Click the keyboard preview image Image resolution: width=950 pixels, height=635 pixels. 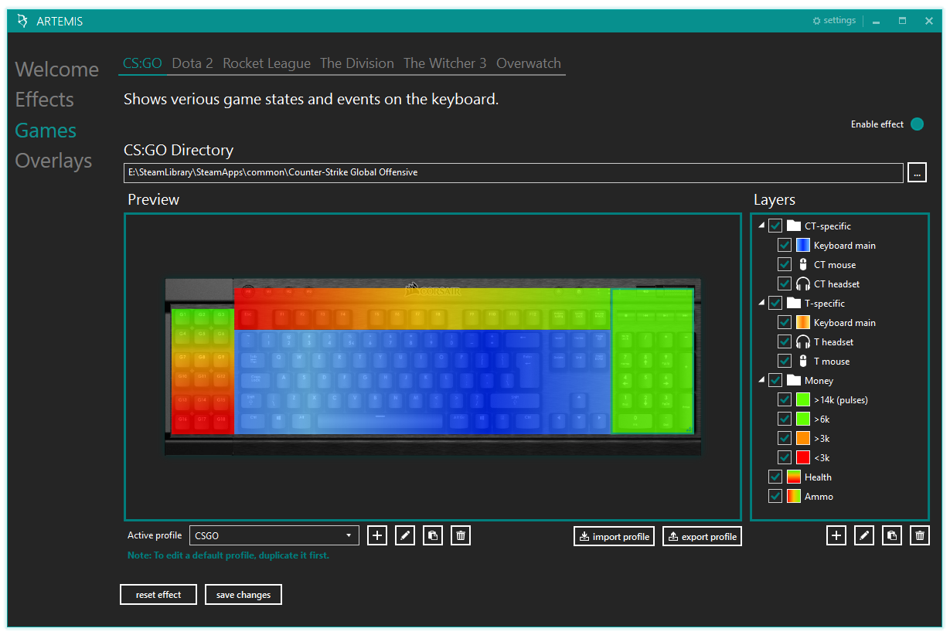tap(433, 367)
